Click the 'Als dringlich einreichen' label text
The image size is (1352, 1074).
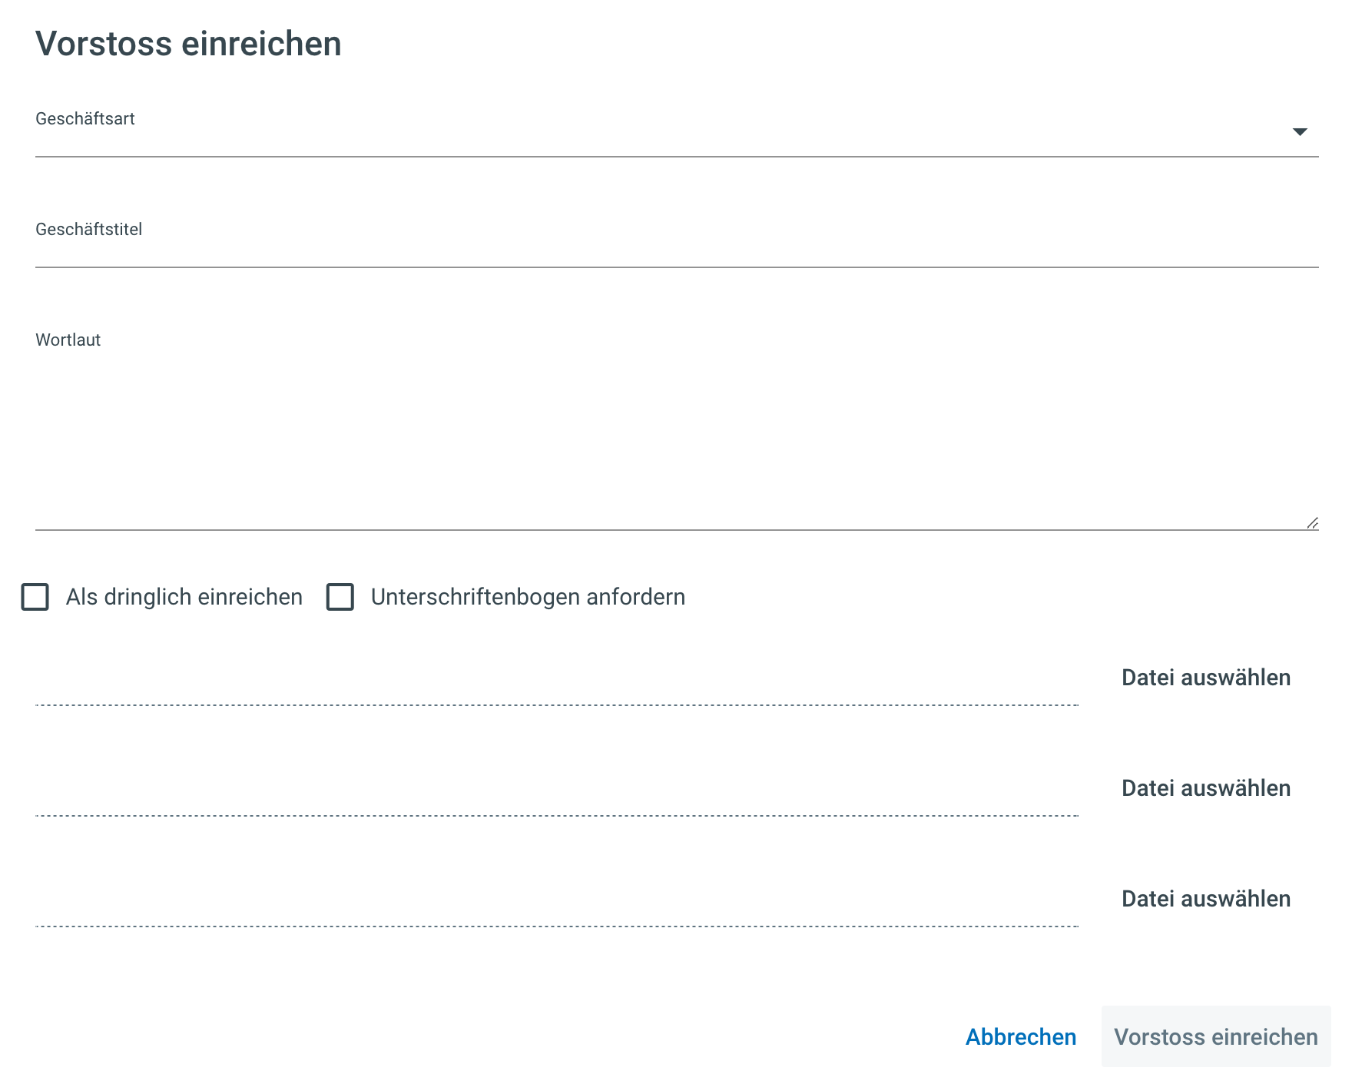[x=184, y=597]
